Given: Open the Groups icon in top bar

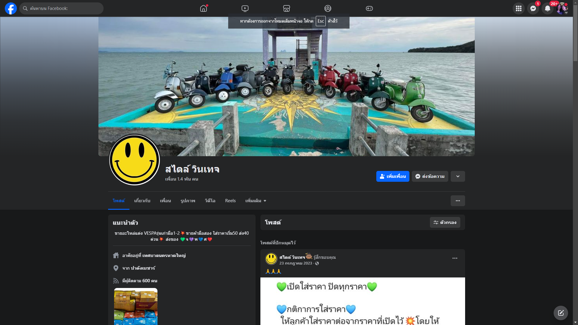Looking at the screenshot, I should [x=328, y=8].
